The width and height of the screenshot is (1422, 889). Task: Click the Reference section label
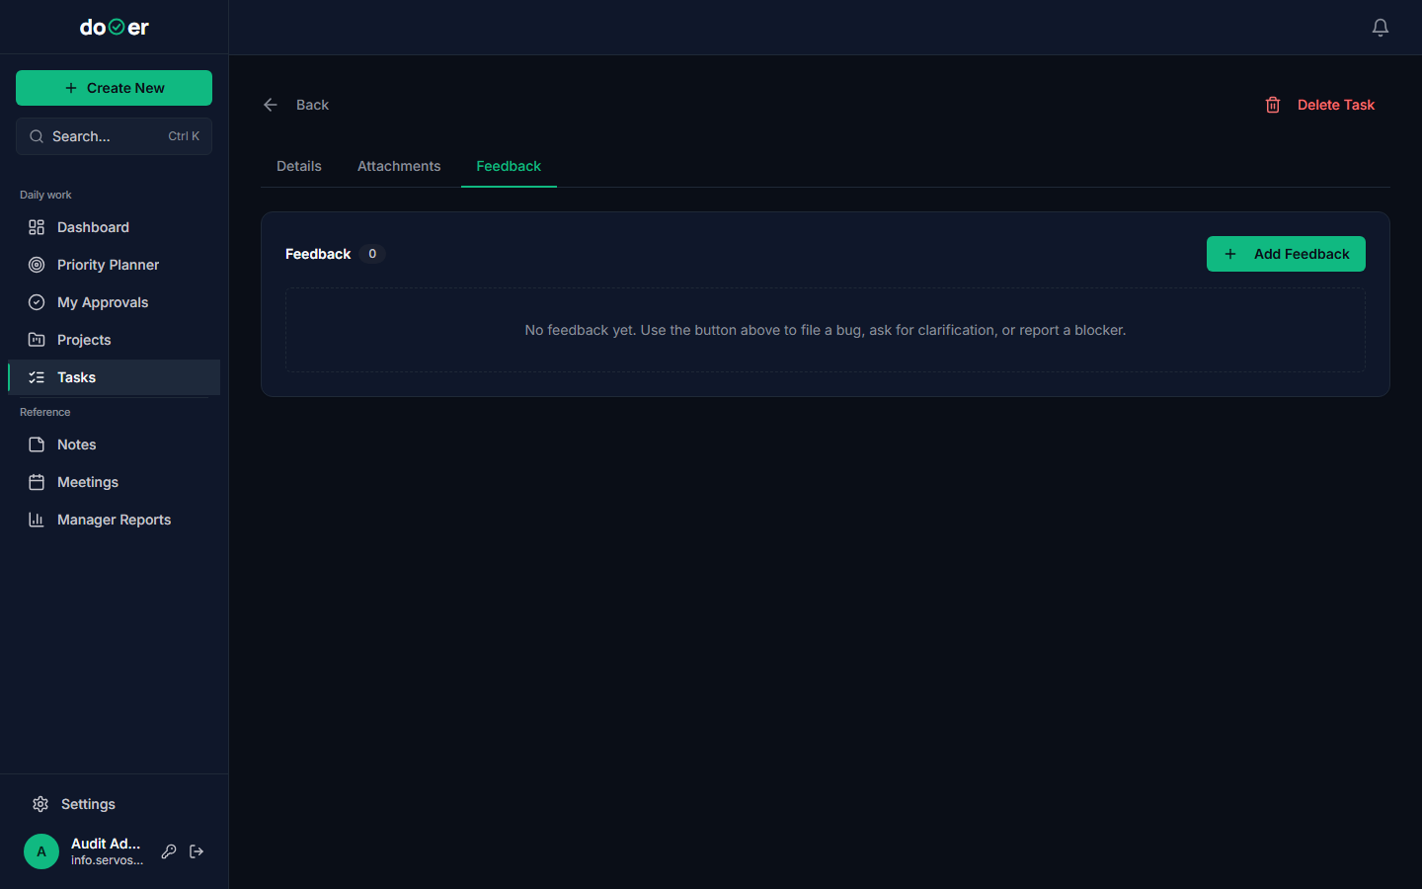[x=45, y=412]
